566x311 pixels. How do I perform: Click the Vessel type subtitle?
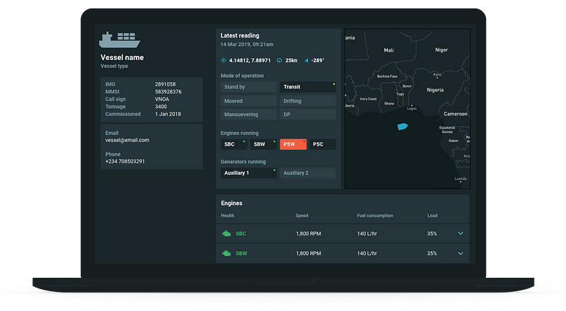114,66
